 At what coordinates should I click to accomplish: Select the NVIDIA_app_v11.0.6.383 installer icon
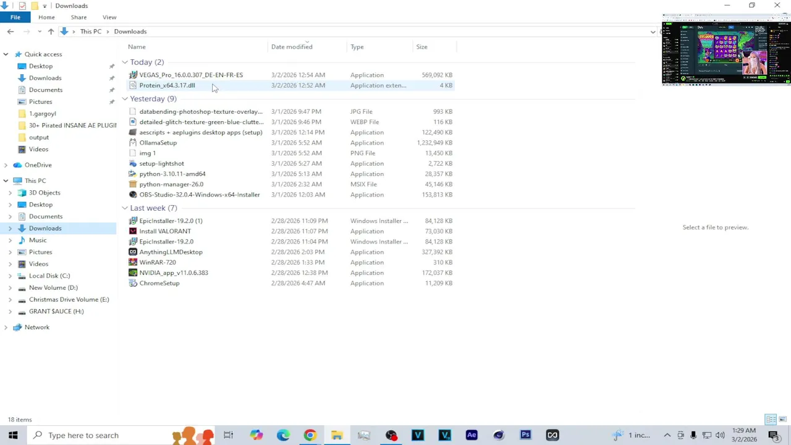click(133, 273)
